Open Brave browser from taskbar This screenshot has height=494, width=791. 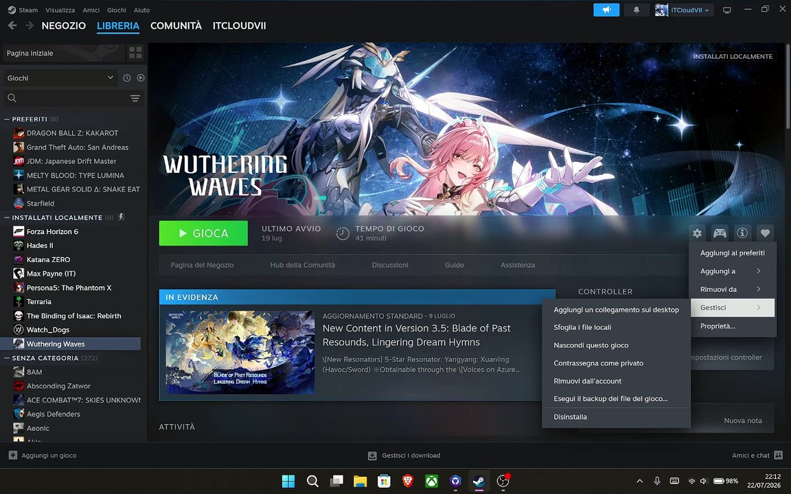pyautogui.click(x=408, y=481)
